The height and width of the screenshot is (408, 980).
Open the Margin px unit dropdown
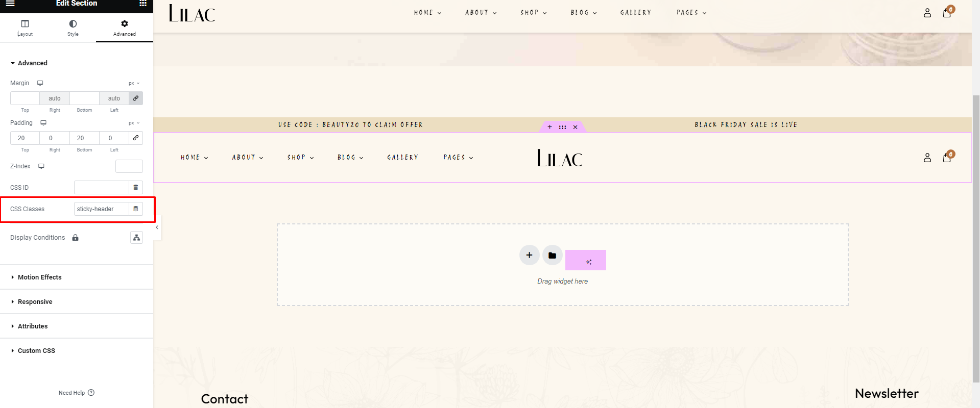click(x=134, y=83)
